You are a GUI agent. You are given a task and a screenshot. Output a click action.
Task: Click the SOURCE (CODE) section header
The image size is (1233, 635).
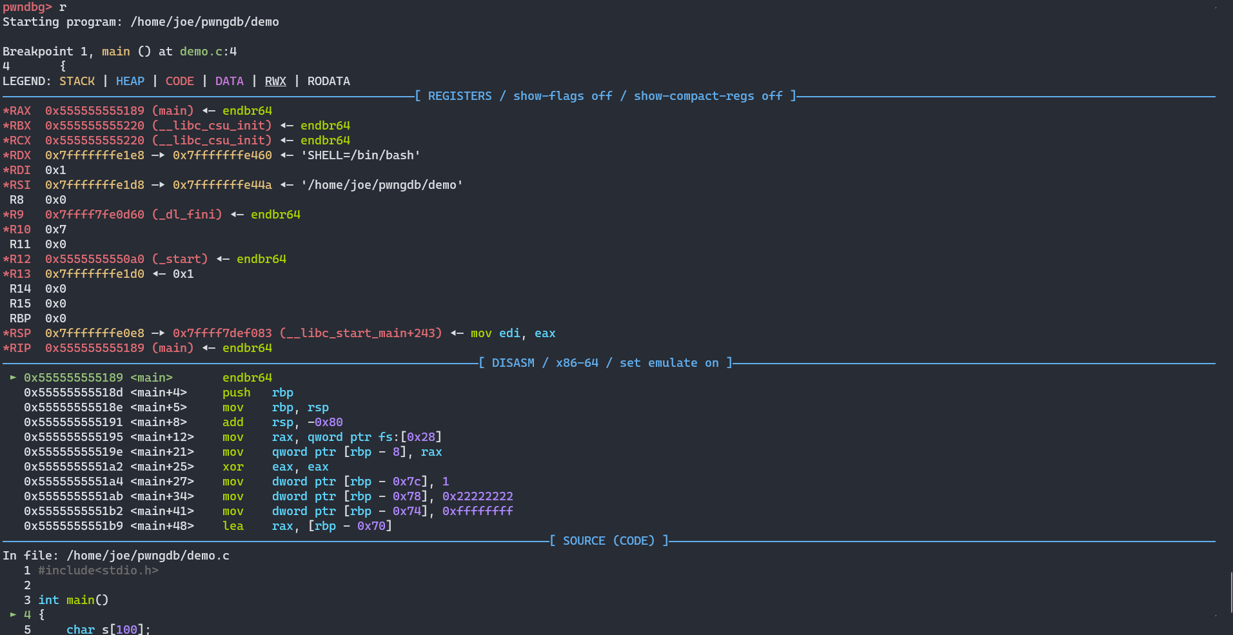609,541
